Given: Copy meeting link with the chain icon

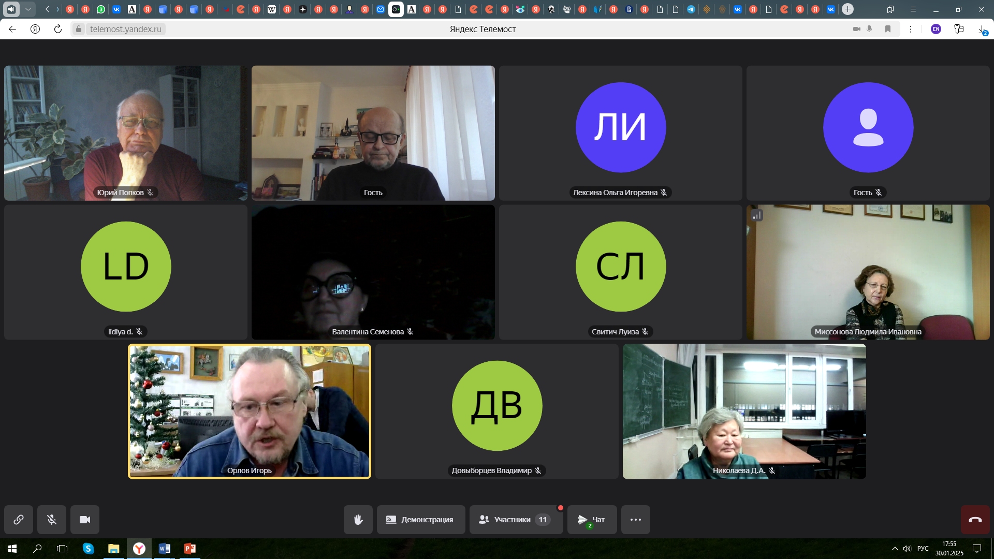Looking at the screenshot, I should [x=19, y=520].
